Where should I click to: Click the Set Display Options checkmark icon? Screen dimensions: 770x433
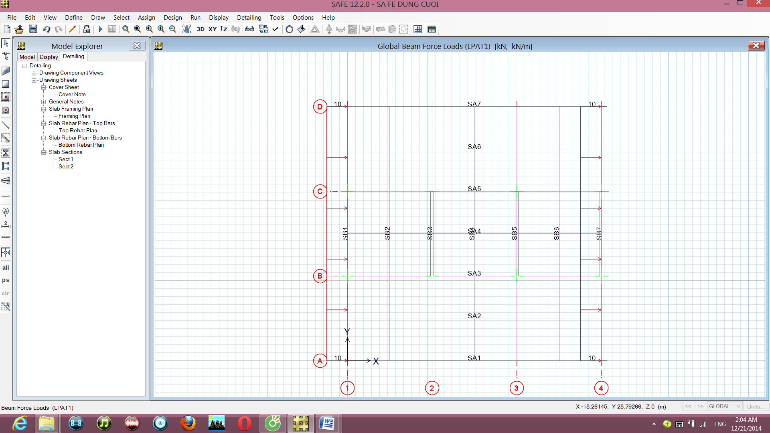coord(276,29)
